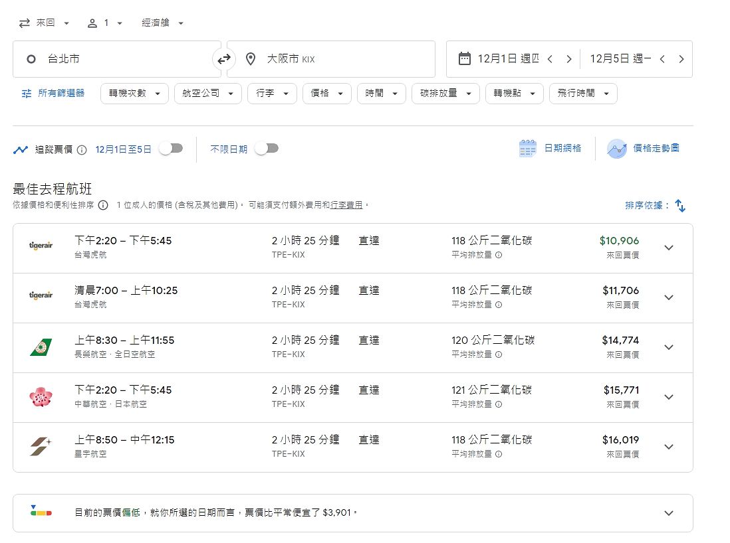Image resolution: width=730 pixels, height=543 pixels.
Task: Click the info icon beside 追蹤票價
Action: point(82,150)
